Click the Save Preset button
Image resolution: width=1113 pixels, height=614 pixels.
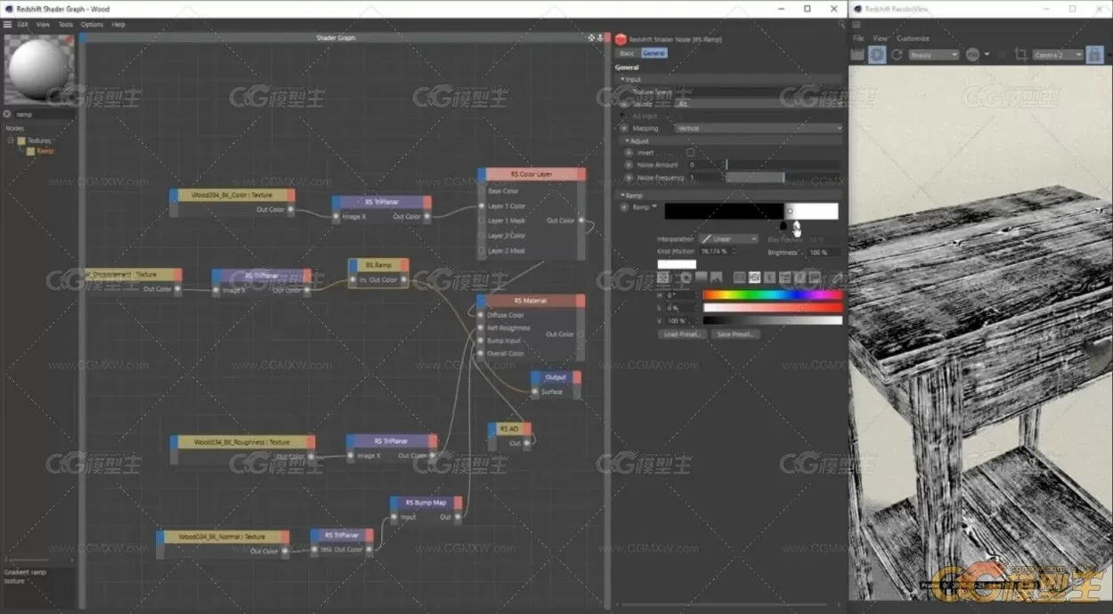[735, 335]
